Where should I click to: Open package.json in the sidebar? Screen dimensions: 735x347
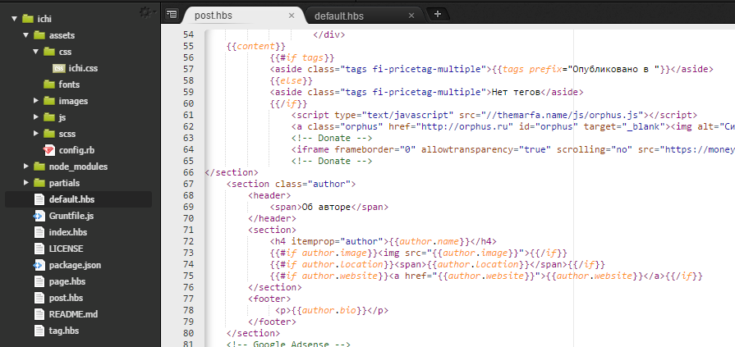tap(75, 265)
